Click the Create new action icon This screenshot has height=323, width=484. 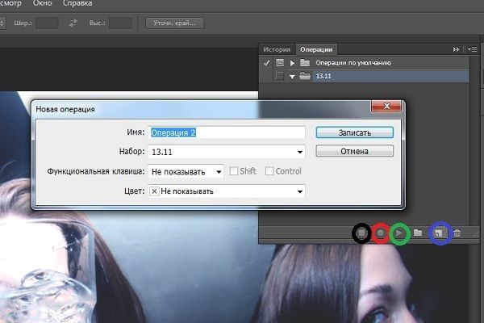(439, 233)
